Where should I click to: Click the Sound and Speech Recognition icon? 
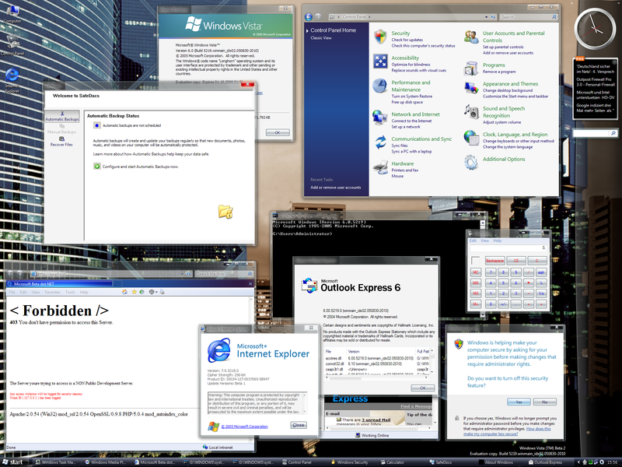[472, 113]
